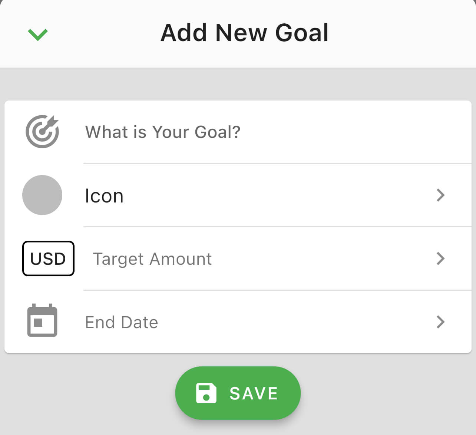This screenshot has height=435, width=476.
Task: Expand the End Date picker row
Action: (440, 321)
